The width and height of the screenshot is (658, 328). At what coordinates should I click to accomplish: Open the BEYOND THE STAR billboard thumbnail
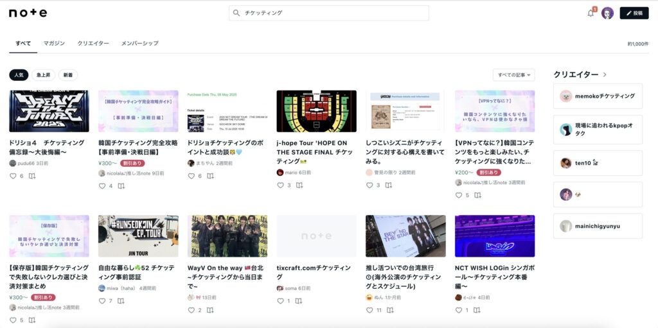coord(406,236)
